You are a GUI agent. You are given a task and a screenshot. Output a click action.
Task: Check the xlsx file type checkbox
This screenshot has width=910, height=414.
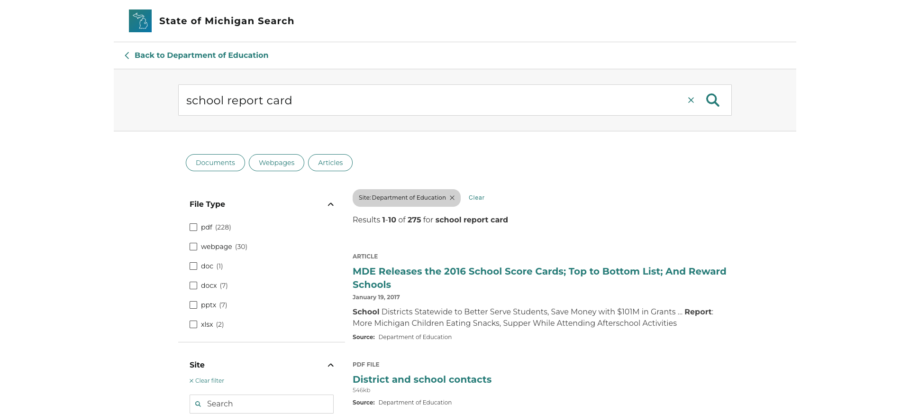pos(193,324)
